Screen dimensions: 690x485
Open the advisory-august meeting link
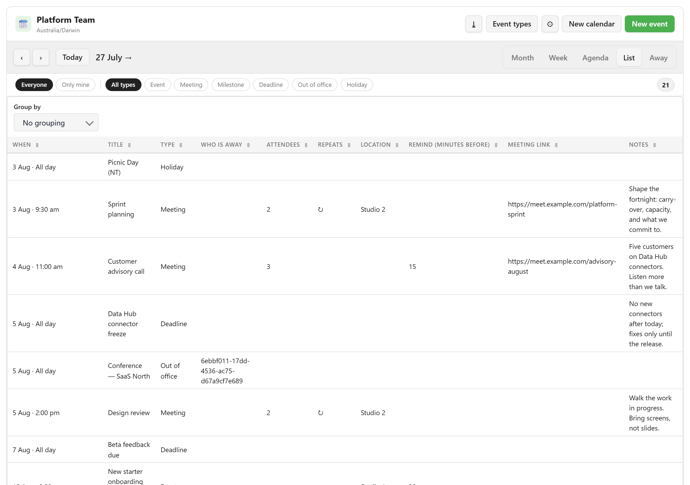tap(562, 266)
